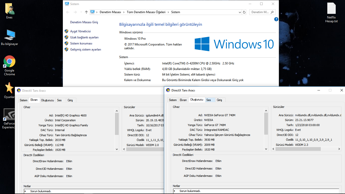This screenshot has width=345, height=194.
Task: Click the scroll-up arrow in right Cihaz list
Action: coord(266,111)
